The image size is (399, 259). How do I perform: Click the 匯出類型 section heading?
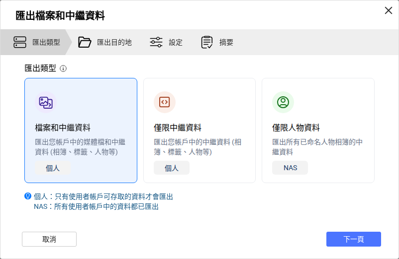pos(40,68)
